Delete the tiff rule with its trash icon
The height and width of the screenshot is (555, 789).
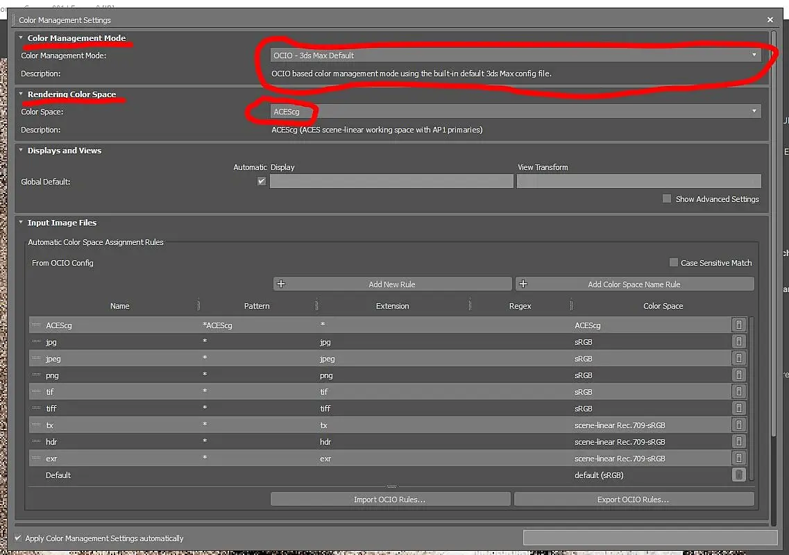point(738,408)
